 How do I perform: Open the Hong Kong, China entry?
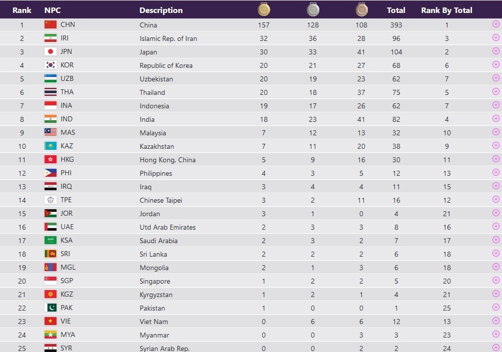[x=167, y=160]
